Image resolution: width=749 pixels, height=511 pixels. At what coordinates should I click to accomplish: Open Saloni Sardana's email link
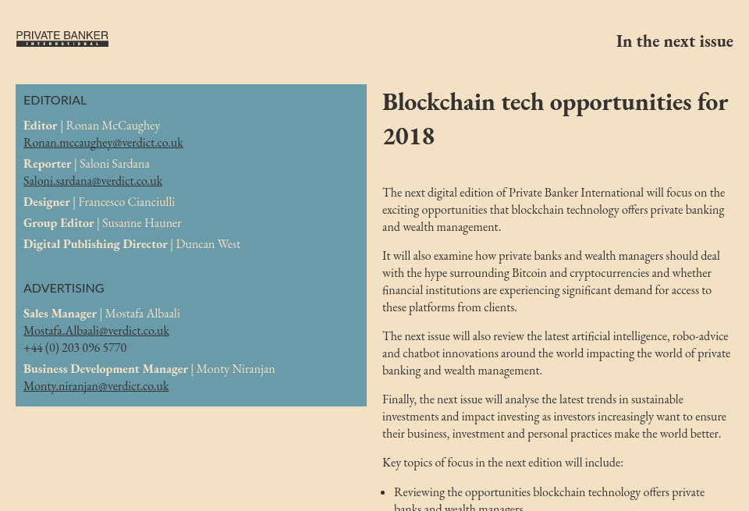pos(93,181)
